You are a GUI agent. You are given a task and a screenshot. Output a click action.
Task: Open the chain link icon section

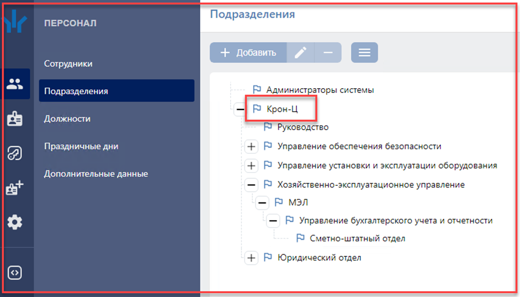(x=15, y=154)
